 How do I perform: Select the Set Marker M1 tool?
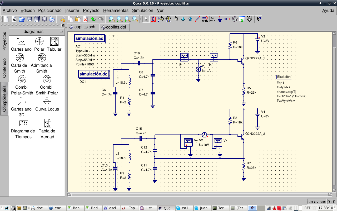(249, 19)
